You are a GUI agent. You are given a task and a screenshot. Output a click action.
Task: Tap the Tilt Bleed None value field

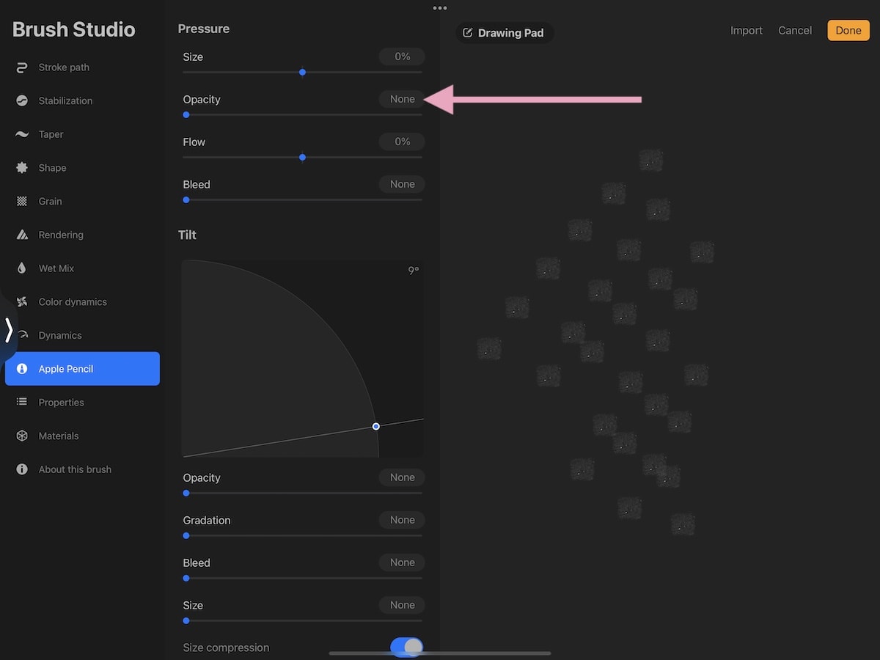402,562
